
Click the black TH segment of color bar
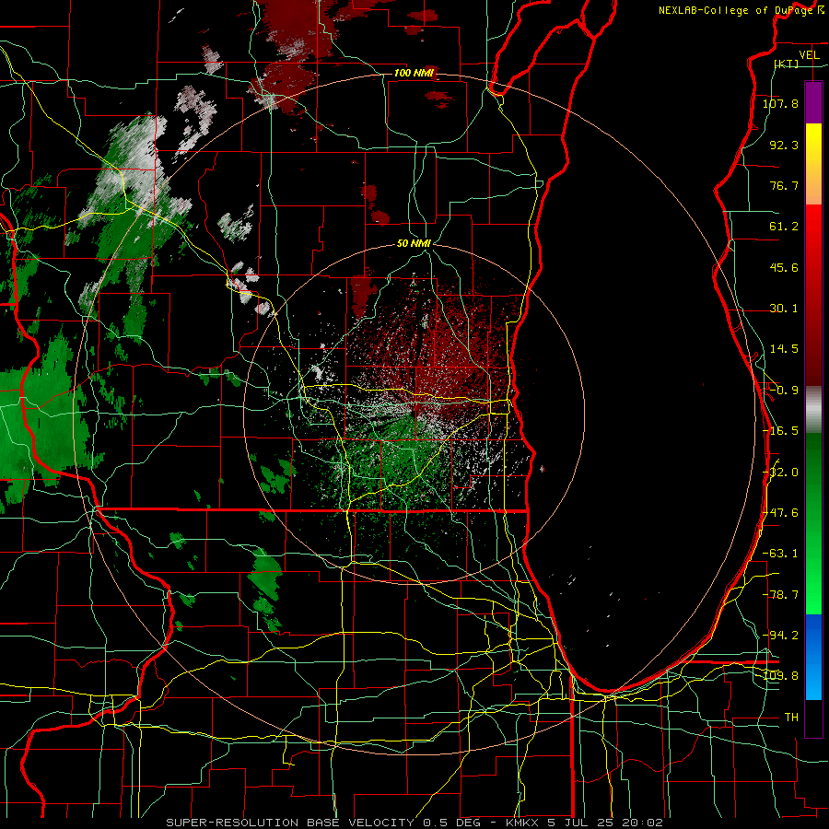(813, 719)
